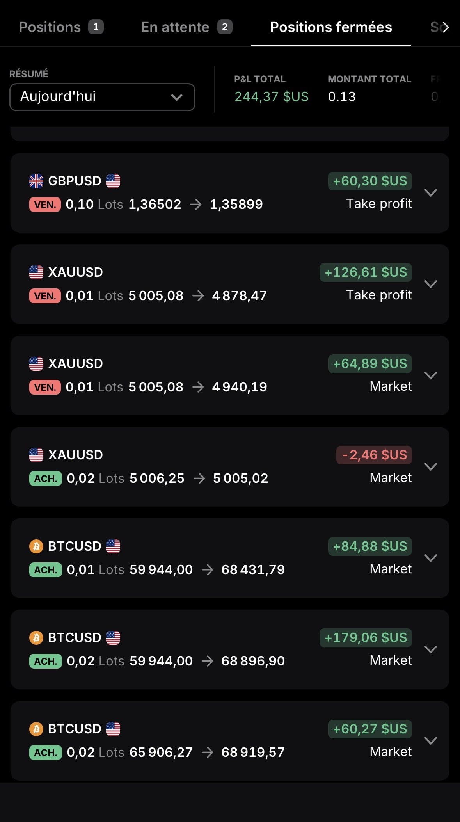The width and height of the screenshot is (460, 822).
Task: Click the Bitcoin icon on the +60,27 $US trade
Action: pos(36,729)
